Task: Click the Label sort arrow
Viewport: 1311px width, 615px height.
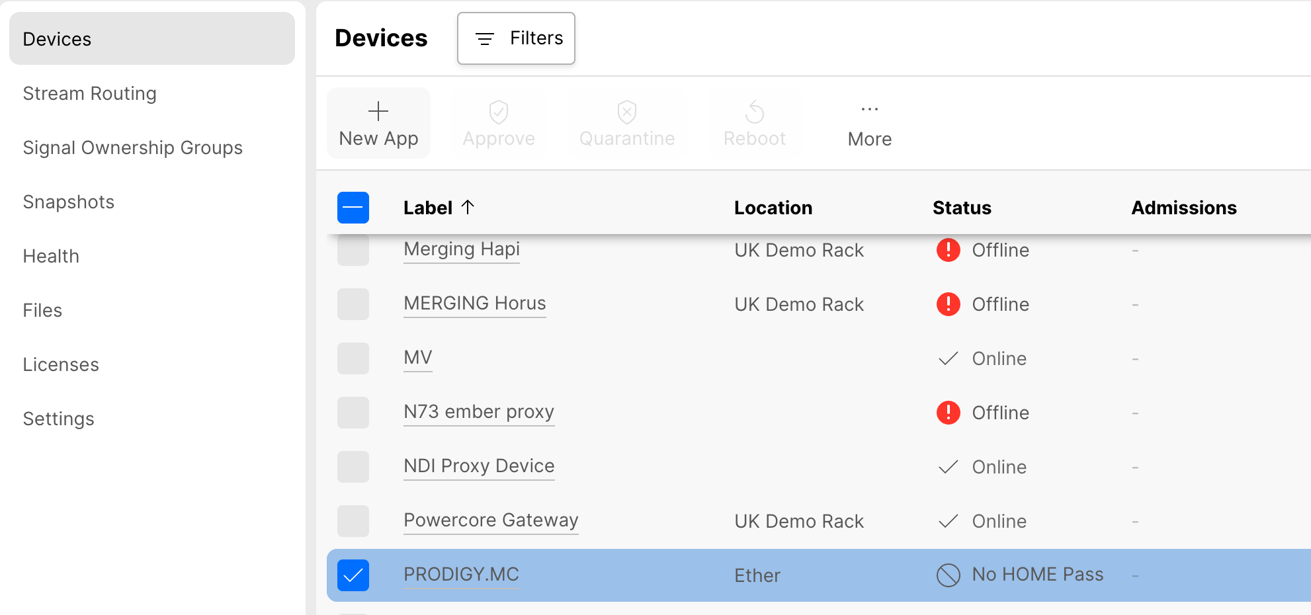Action: coord(468,207)
